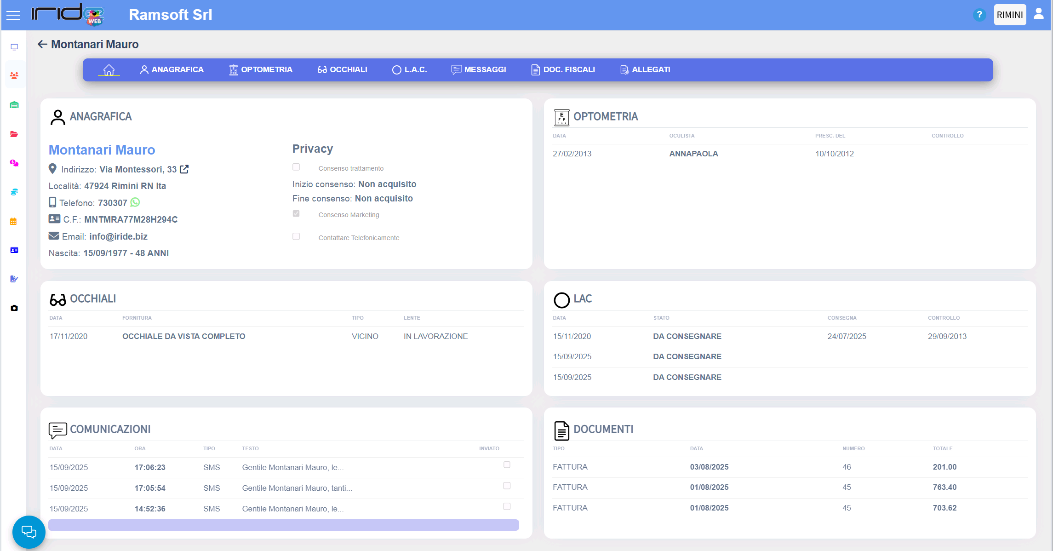Open the hamburger menu
Viewport: 1053px width, 551px height.
(13, 15)
